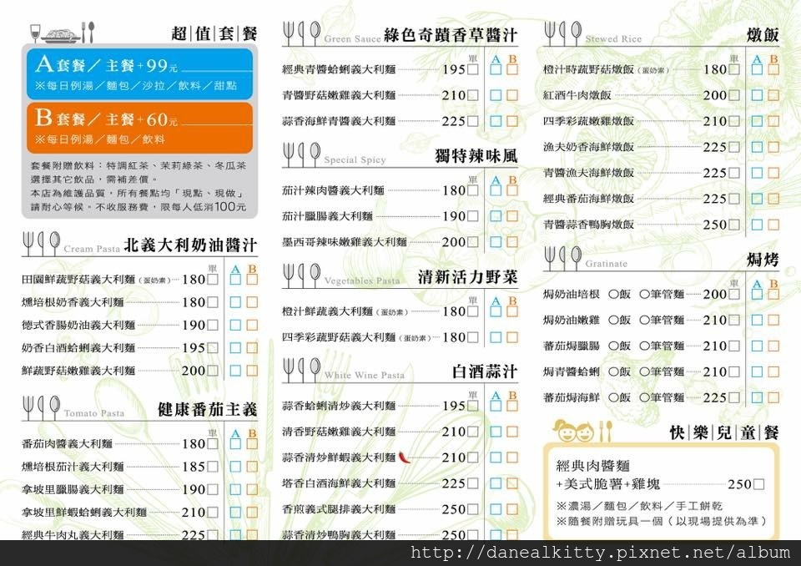Image resolution: width=801 pixels, height=566 pixels.
Task: Click the 焗烤 section title
Action: pyautogui.click(x=762, y=260)
